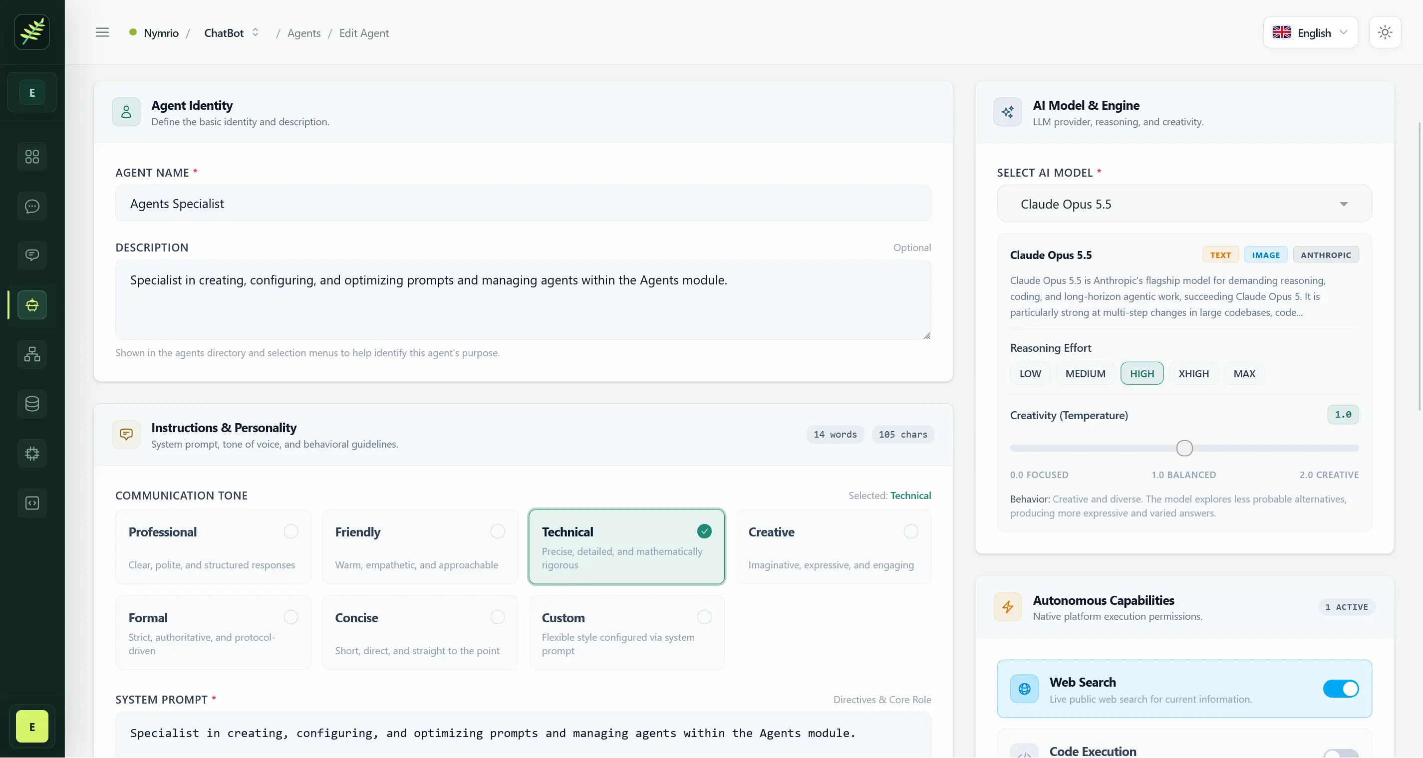Click the Creativity temperature slider handle
Image resolution: width=1423 pixels, height=758 pixels.
[1184, 448]
